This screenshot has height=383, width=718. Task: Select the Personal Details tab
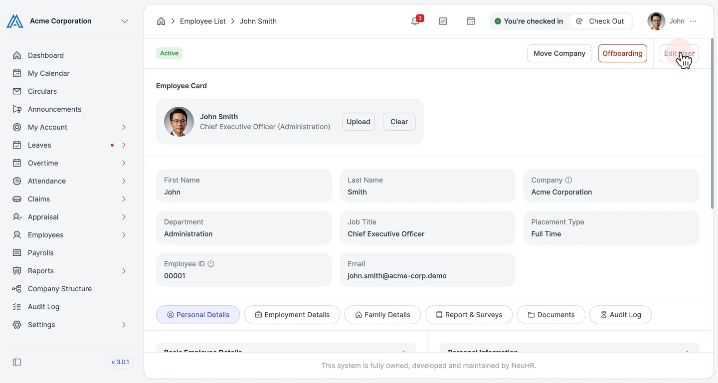click(x=198, y=315)
